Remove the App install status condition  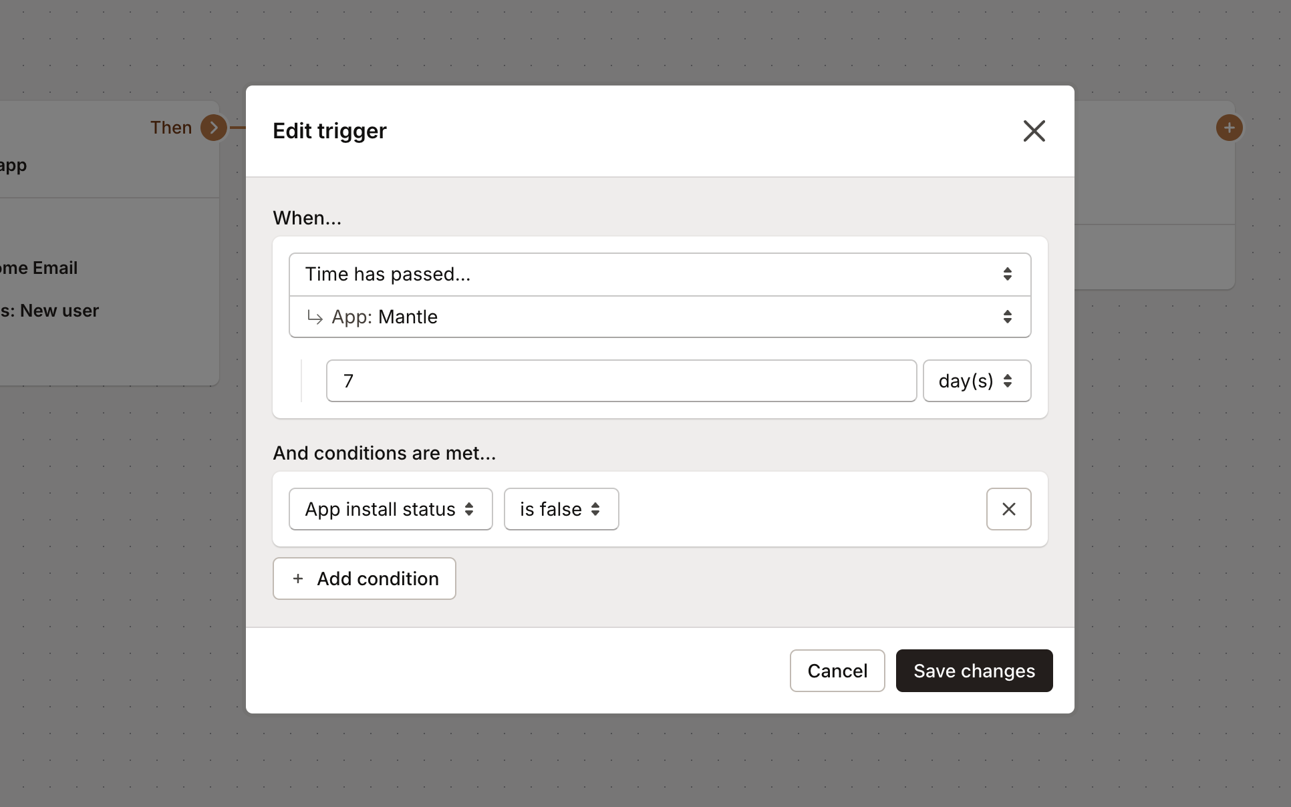pyautogui.click(x=1008, y=509)
